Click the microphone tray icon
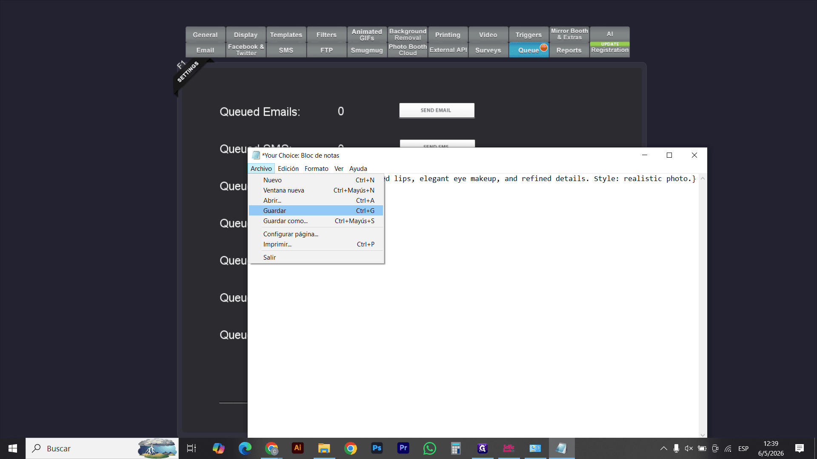The width and height of the screenshot is (817, 459). click(676, 448)
